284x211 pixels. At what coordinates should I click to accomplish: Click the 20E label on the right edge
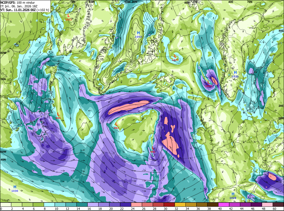[x=281, y=106]
